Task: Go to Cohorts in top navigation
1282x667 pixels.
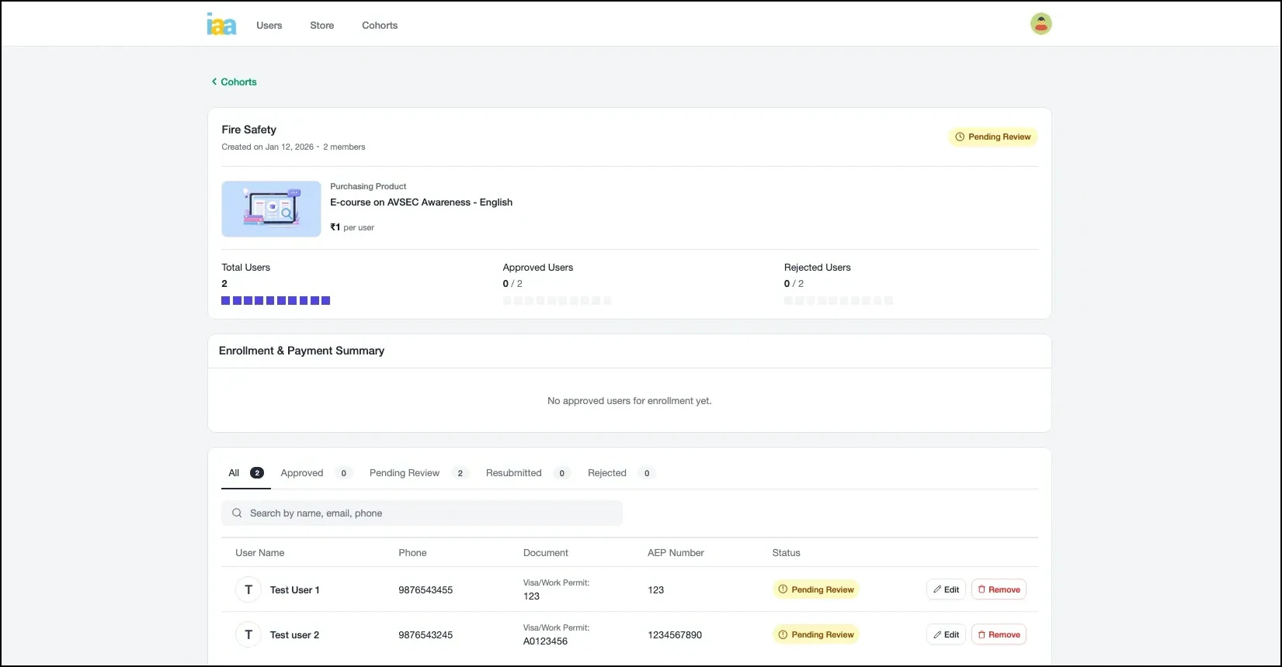Action: [x=379, y=26]
